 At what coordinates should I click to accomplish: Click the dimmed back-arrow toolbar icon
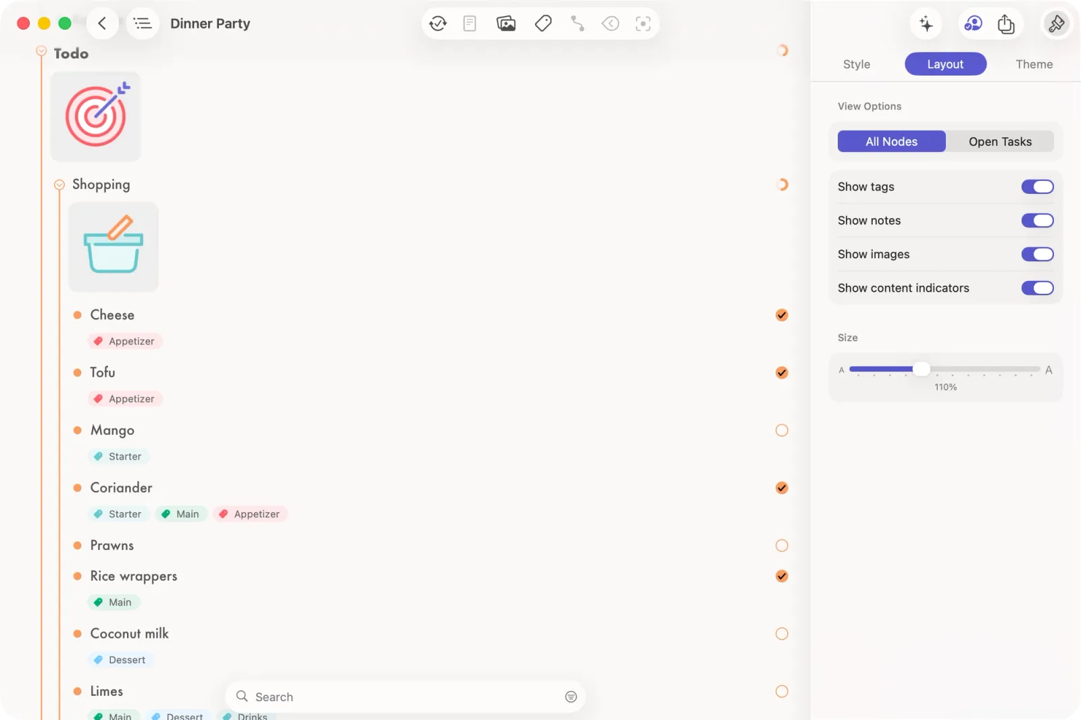coord(610,24)
